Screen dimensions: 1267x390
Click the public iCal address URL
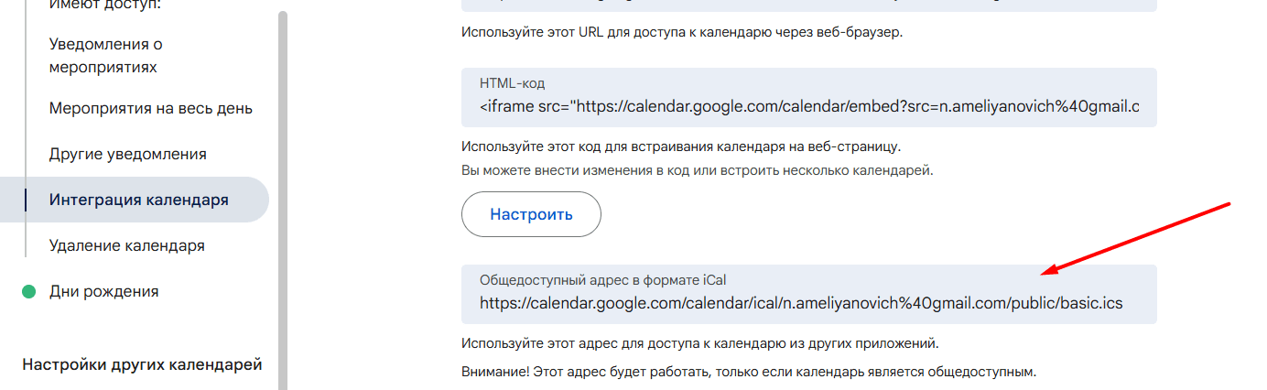[x=801, y=304]
